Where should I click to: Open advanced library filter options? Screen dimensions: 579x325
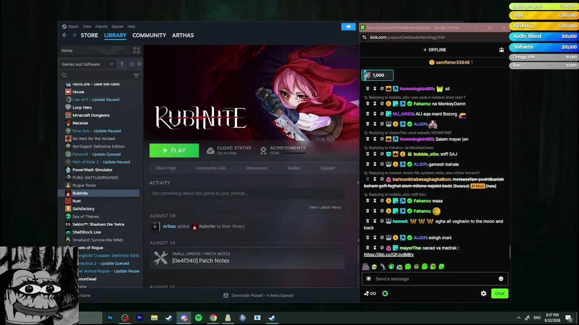pos(136,75)
